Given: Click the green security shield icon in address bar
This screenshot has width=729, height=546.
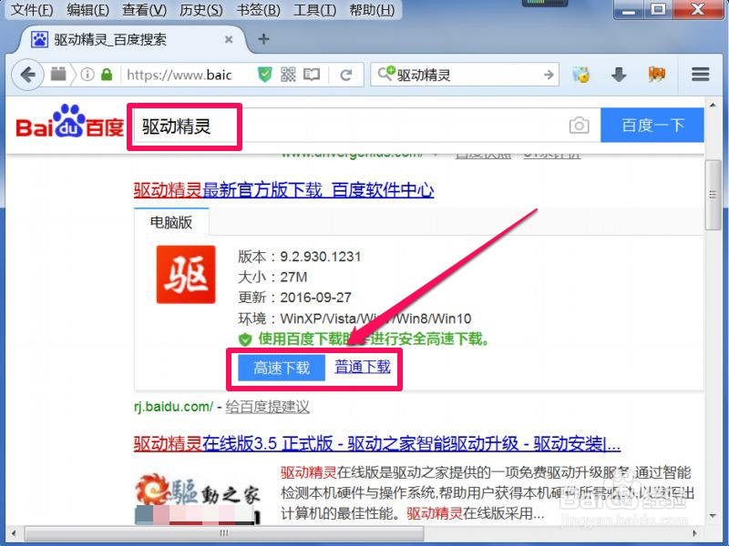Looking at the screenshot, I should coord(264,75).
